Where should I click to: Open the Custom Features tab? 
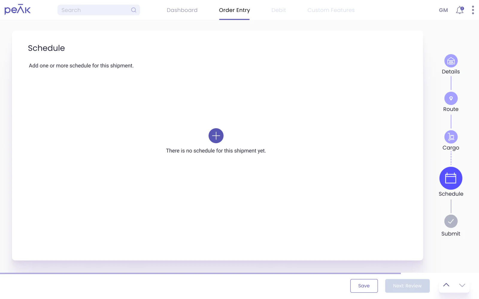coord(331,10)
